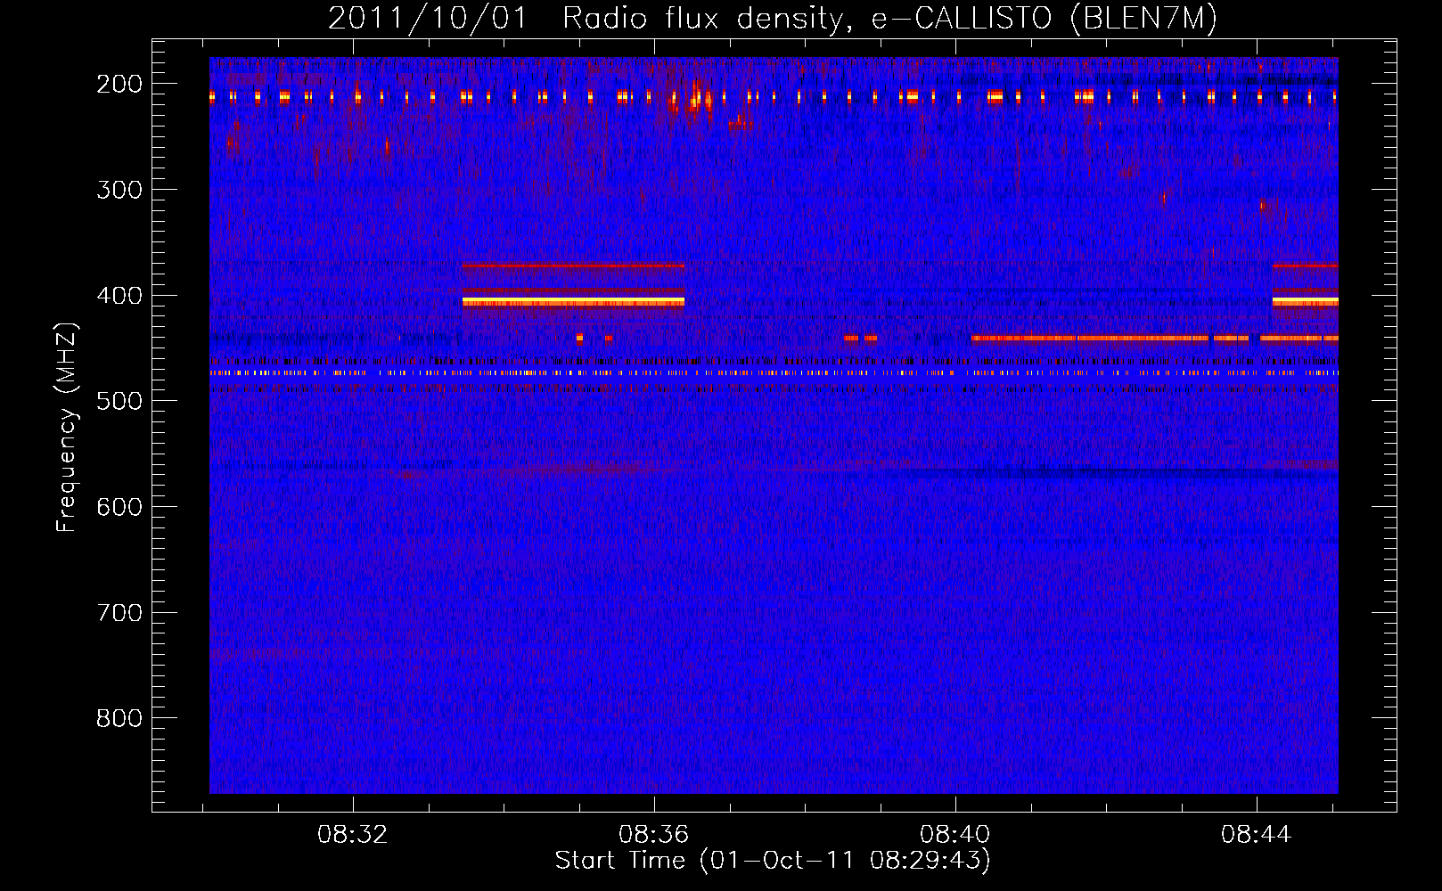Click the 08:44 time tick label
Image resolution: width=1442 pixels, height=891 pixels.
pos(1257,835)
